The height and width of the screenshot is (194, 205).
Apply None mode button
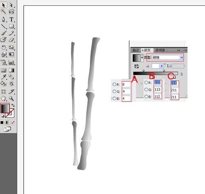pos(13,122)
